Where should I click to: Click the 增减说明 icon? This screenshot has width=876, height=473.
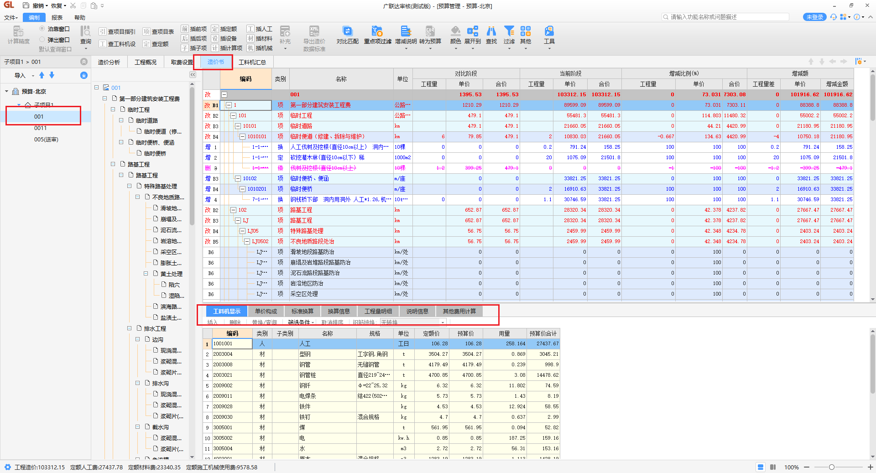click(x=406, y=31)
